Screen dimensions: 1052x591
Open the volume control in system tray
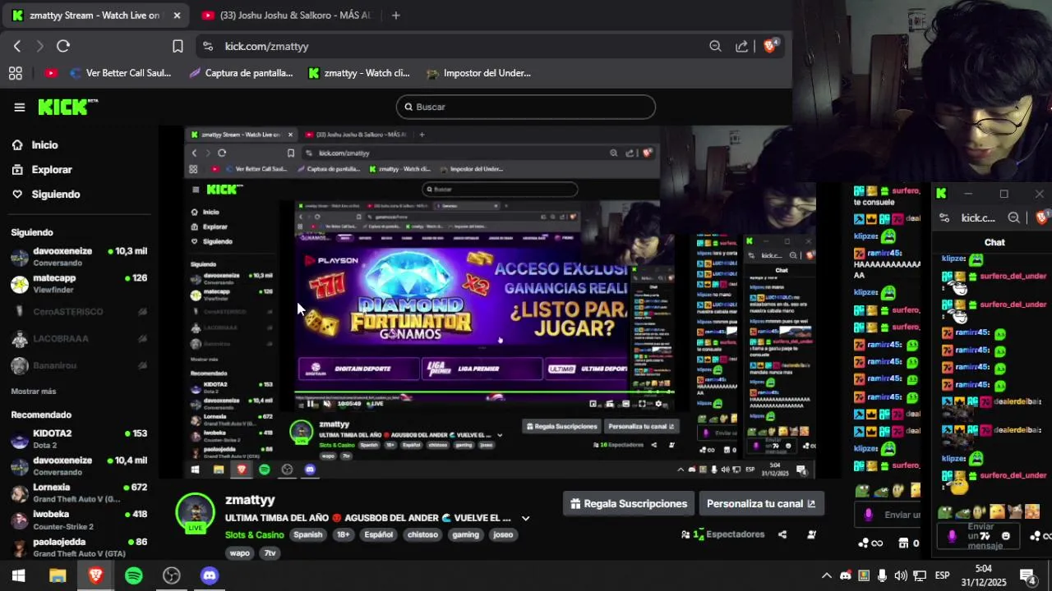(901, 575)
